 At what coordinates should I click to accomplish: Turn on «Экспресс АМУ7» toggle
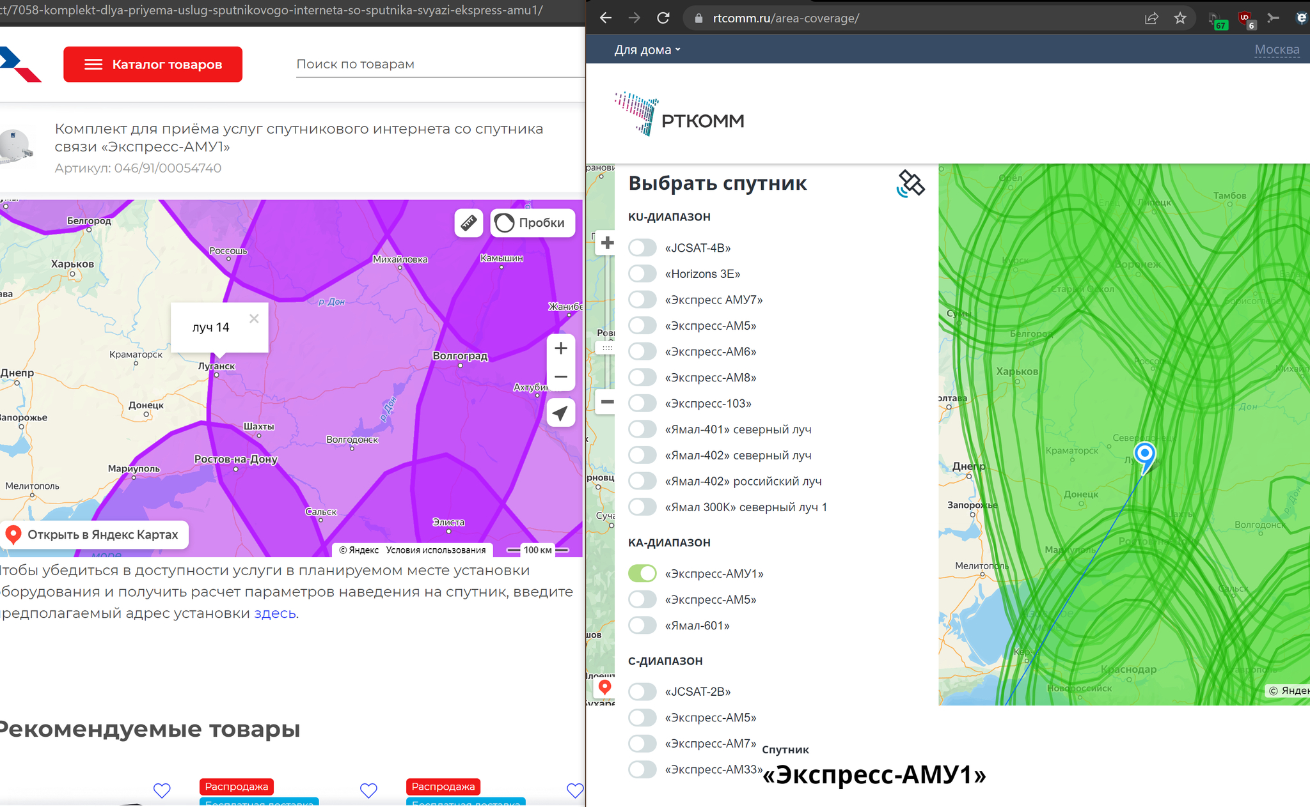642,300
